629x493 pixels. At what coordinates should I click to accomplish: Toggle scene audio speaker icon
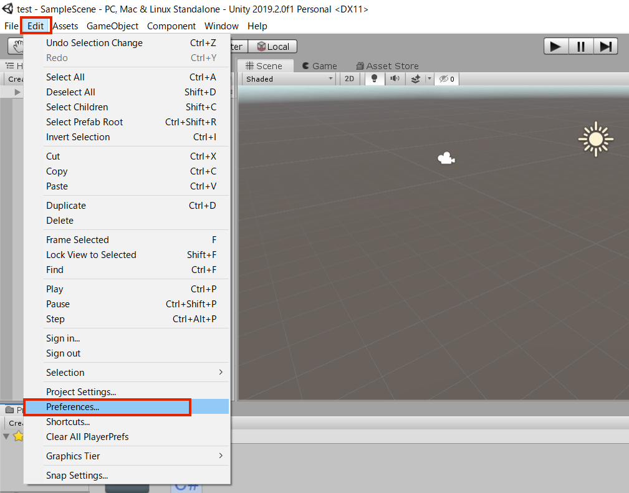pyautogui.click(x=395, y=79)
